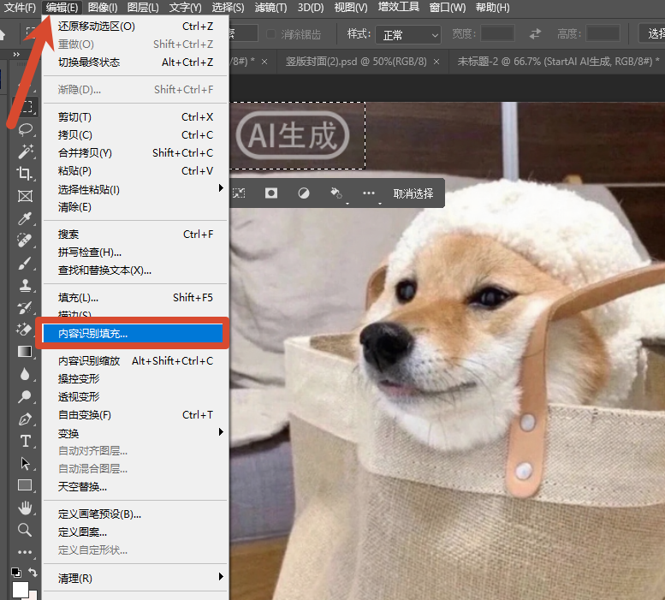The image size is (665, 600).
Task: Open the 文件(F) menu
Action: pyautogui.click(x=20, y=8)
